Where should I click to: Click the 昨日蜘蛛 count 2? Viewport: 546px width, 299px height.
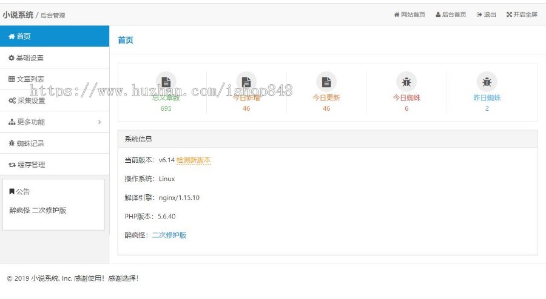coord(487,108)
